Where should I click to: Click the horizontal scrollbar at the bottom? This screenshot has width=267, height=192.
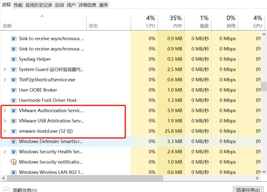[x=83, y=178]
